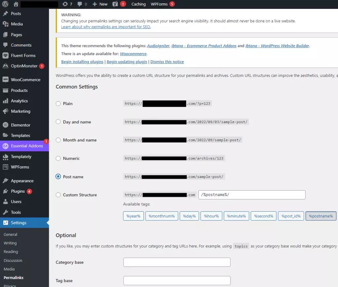The width and height of the screenshot is (338, 287).
Task: Click into the Tag base field
Action: click(177, 280)
